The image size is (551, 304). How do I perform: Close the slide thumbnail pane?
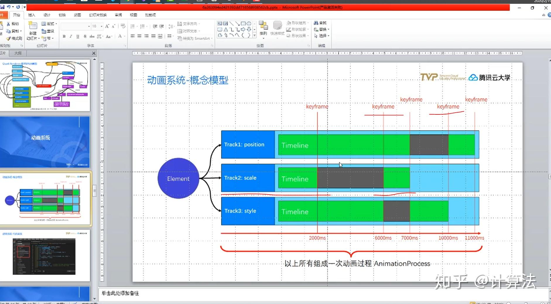tap(94, 53)
